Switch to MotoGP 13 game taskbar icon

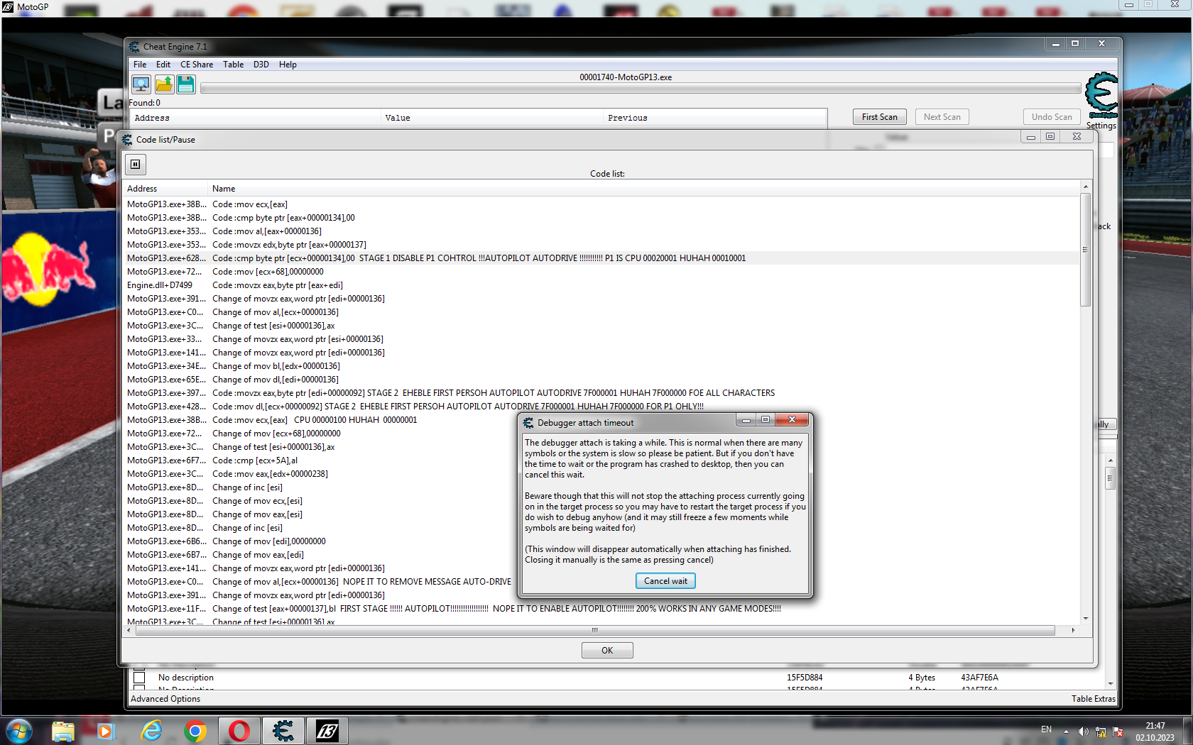[327, 731]
